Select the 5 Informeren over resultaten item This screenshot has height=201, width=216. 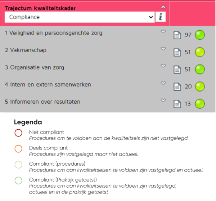[x=42, y=102]
